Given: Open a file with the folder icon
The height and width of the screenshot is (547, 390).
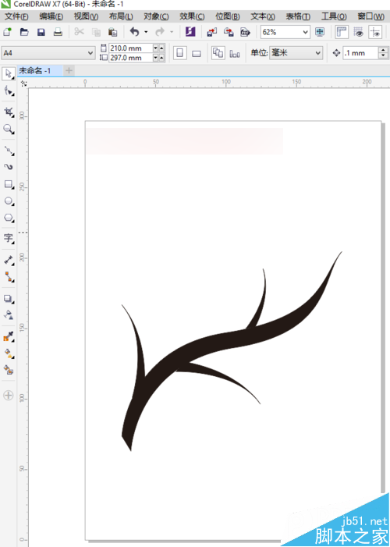Looking at the screenshot, I should tap(24, 33).
